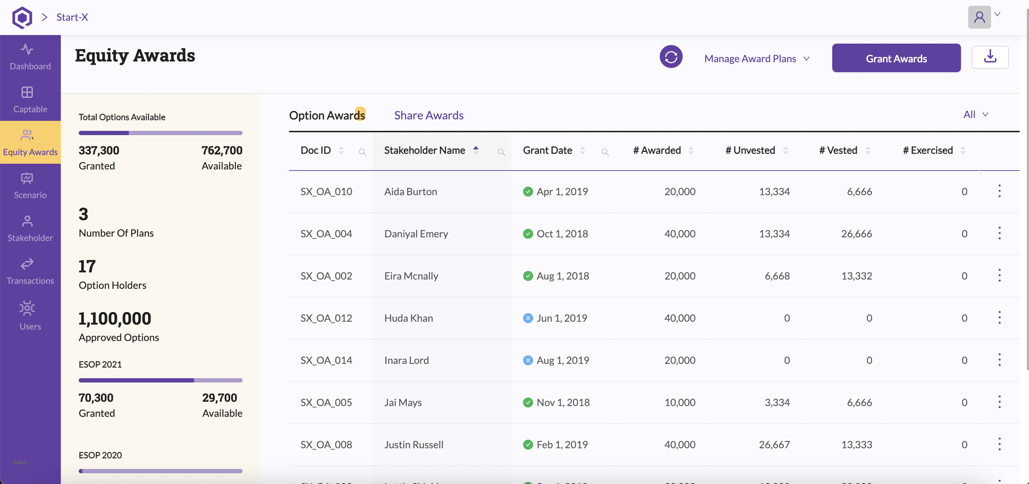1029x484 pixels.
Task: Open the Captable sidebar item
Action: [x=30, y=99]
